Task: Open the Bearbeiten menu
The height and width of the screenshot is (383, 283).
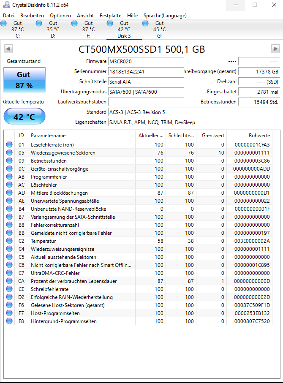Action: coord(32,16)
